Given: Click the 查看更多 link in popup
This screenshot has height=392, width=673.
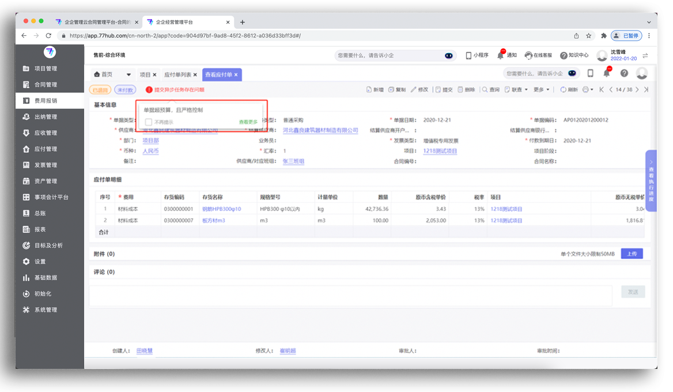Looking at the screenshot, I should point(248,122).
